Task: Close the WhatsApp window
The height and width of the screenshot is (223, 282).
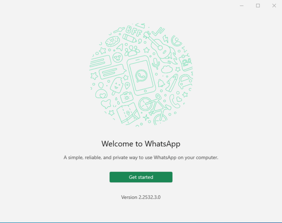Action: [x=274, y=6]
